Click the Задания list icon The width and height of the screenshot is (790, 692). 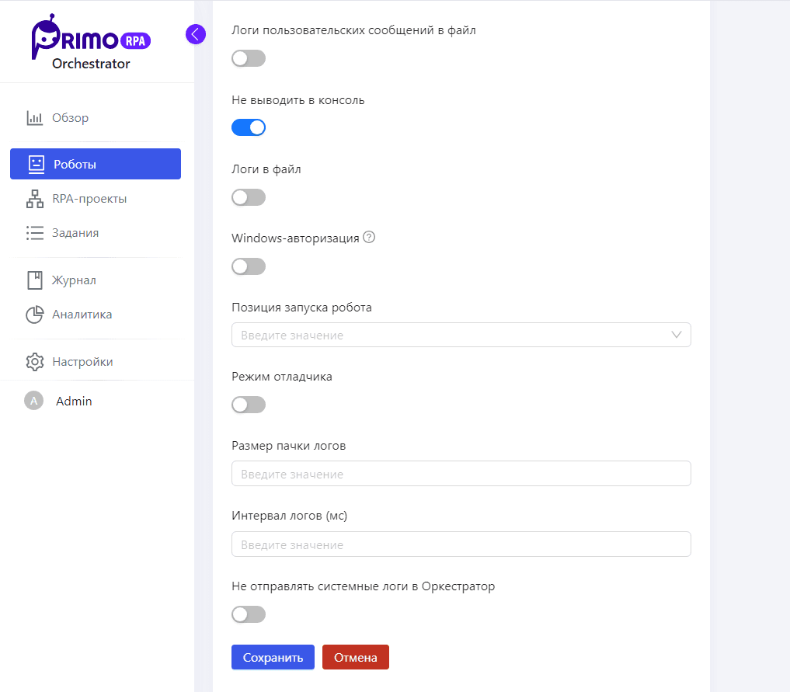(35, 233)
